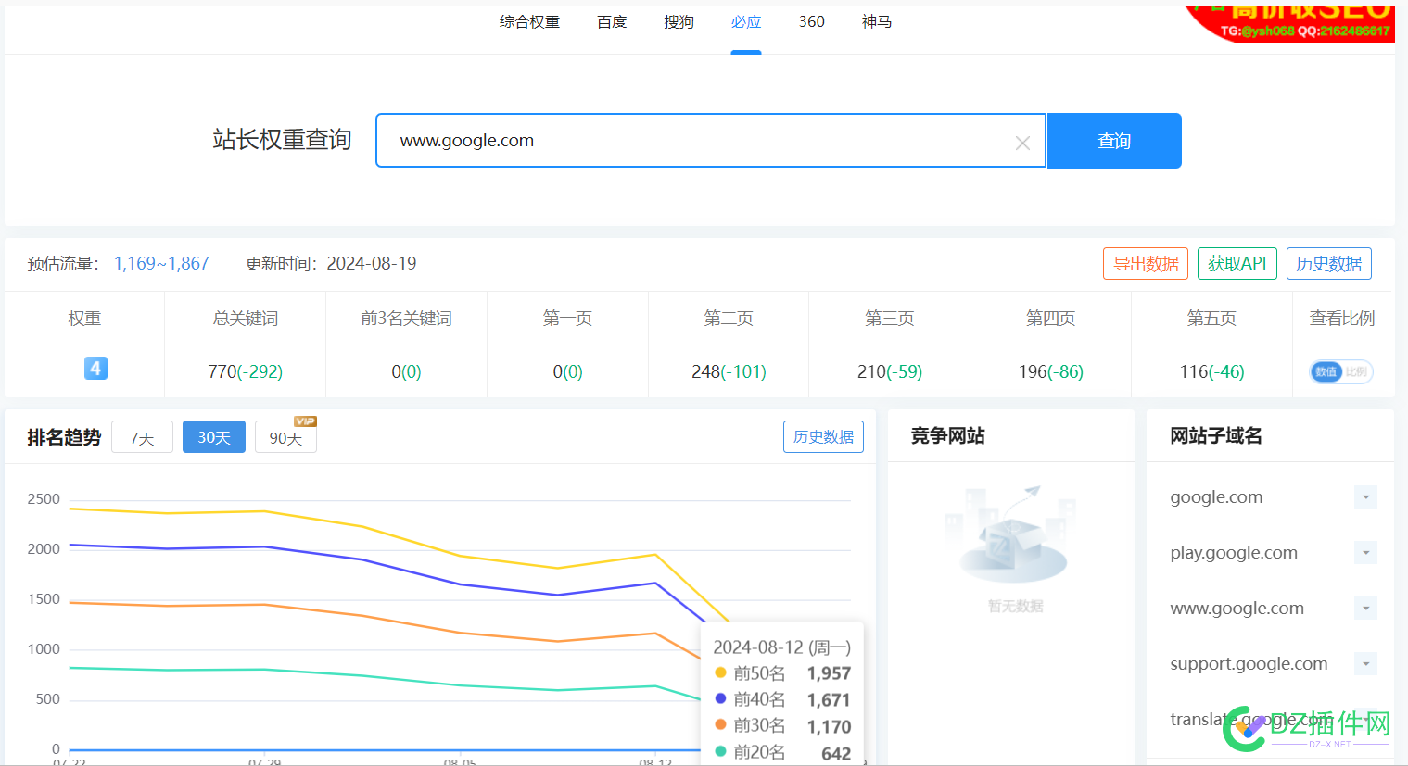Click the 前40名 legend entry in the tooltip

coord(782,699)
